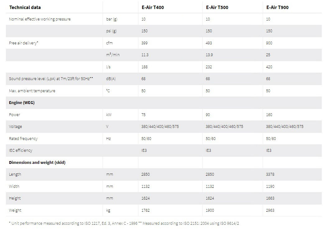Click the Nominal effective working pressure label
The width and height of the screenshot is (328, 230).
coord(40,19)
